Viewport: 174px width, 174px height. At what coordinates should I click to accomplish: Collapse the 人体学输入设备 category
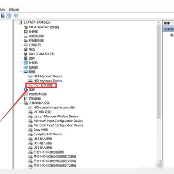point(21,103)
